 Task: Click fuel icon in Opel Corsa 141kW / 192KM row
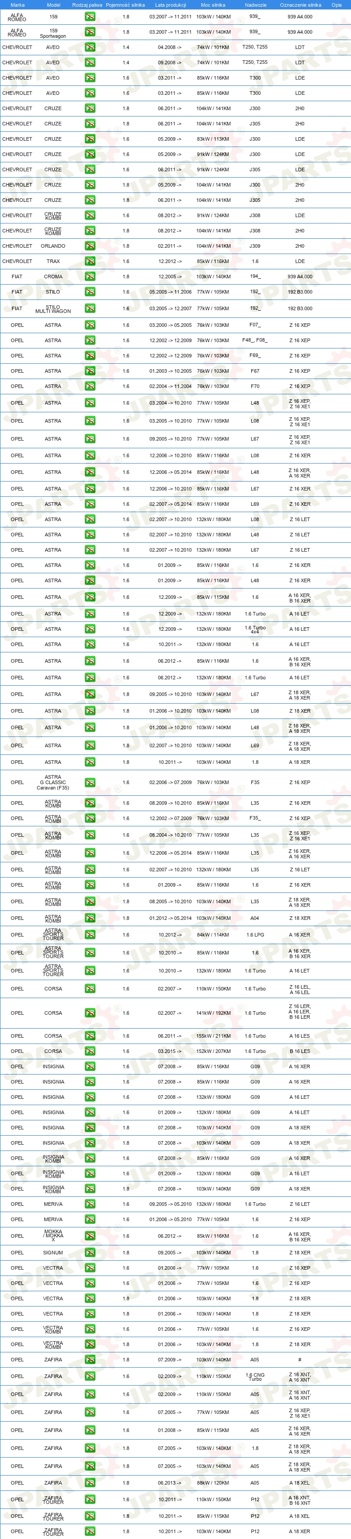pyautogui.click(x=89, y=1013)
